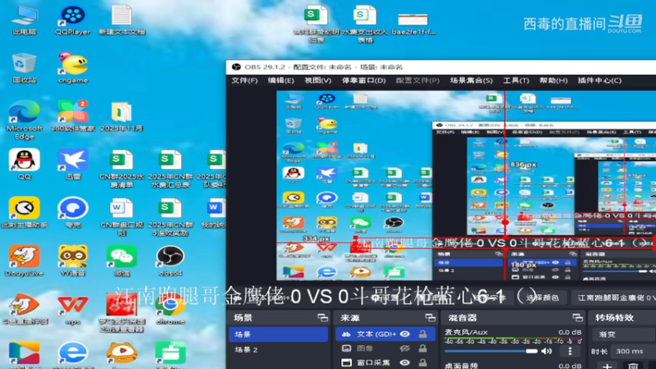
Task: Launch the 迅雷 download shortcut
Action: pos(73,165)
